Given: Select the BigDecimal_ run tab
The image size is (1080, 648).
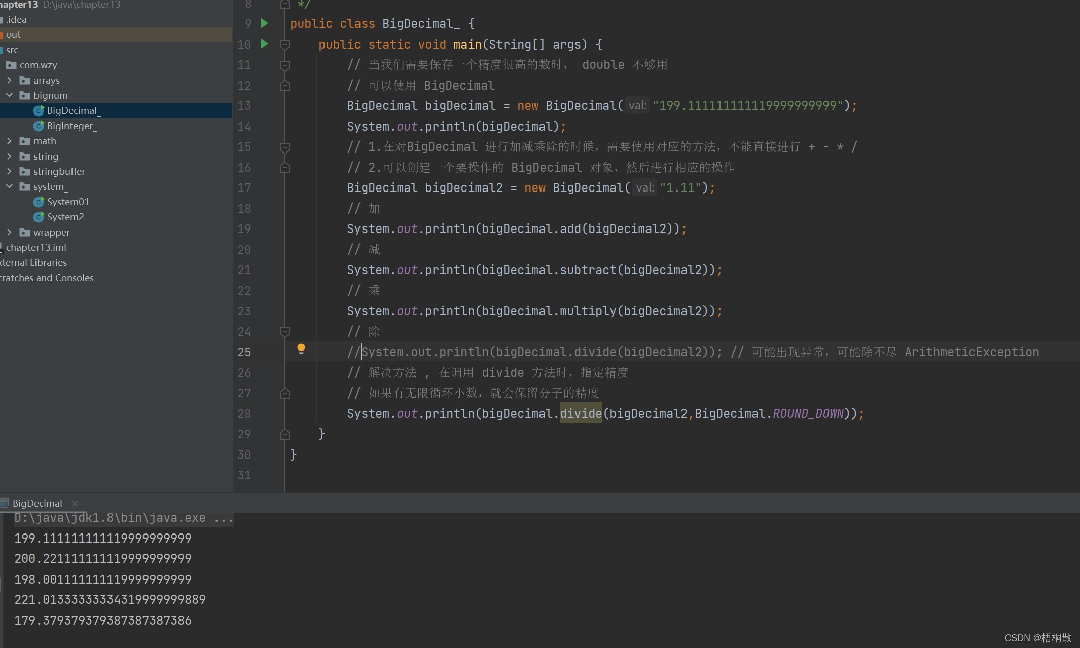Looking at the screenshot, I should point(39,503).
